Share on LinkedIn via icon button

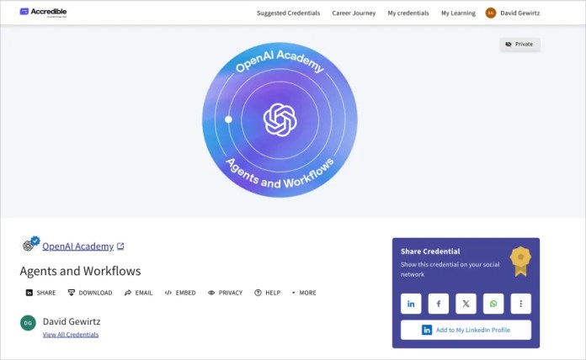[411, 304]
